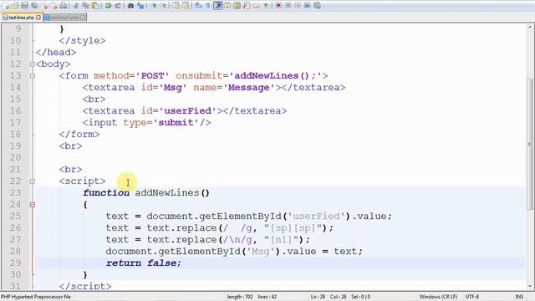This screenshot has height=301, width=535.
Task: Toggle file monitoring eye icon
Action: coord(266,6)
